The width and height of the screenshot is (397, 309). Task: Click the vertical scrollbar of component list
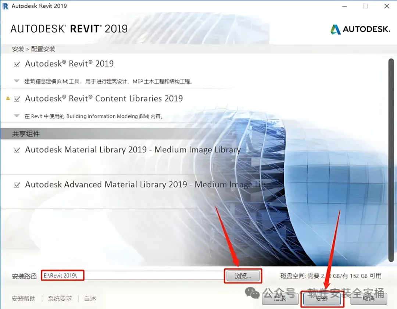391,160
